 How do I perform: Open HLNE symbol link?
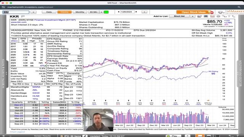coord(36,96)
